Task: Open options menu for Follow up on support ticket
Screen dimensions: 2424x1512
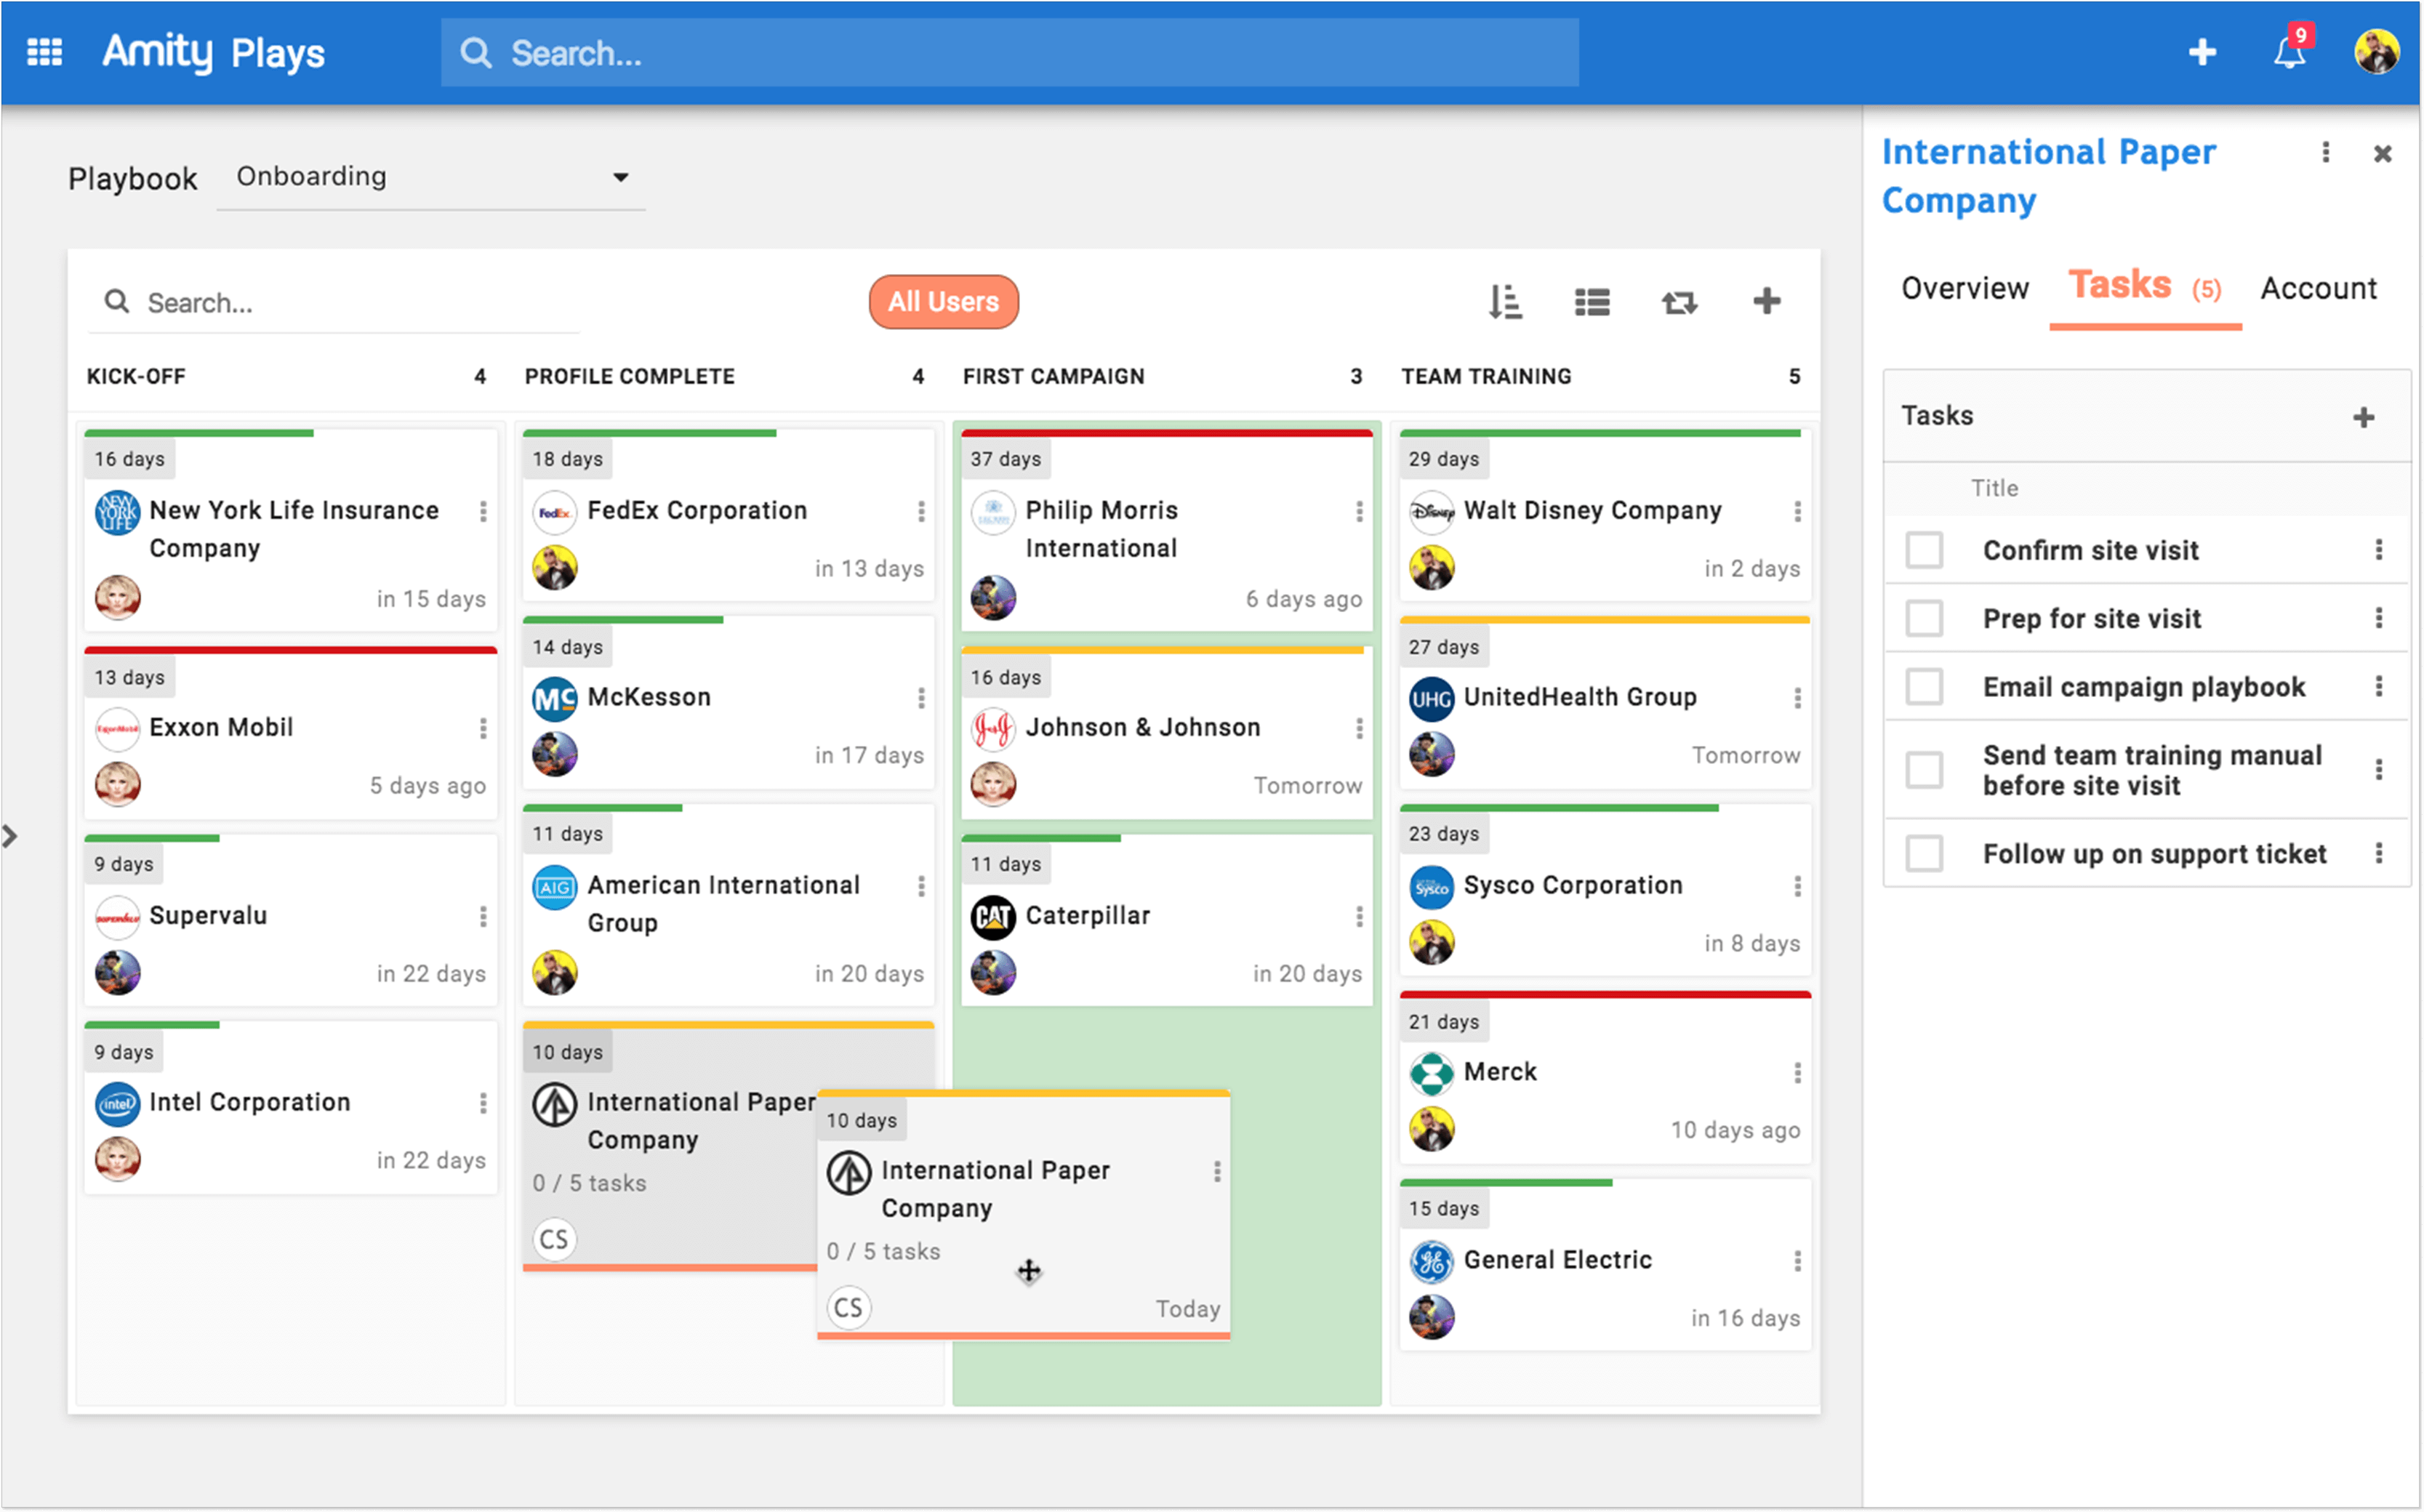Action: [2378, 853]
